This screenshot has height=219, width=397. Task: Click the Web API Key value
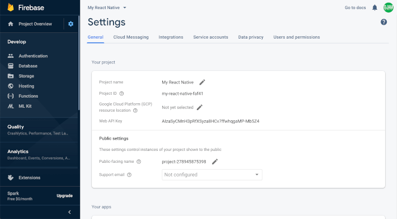point(210,121)
